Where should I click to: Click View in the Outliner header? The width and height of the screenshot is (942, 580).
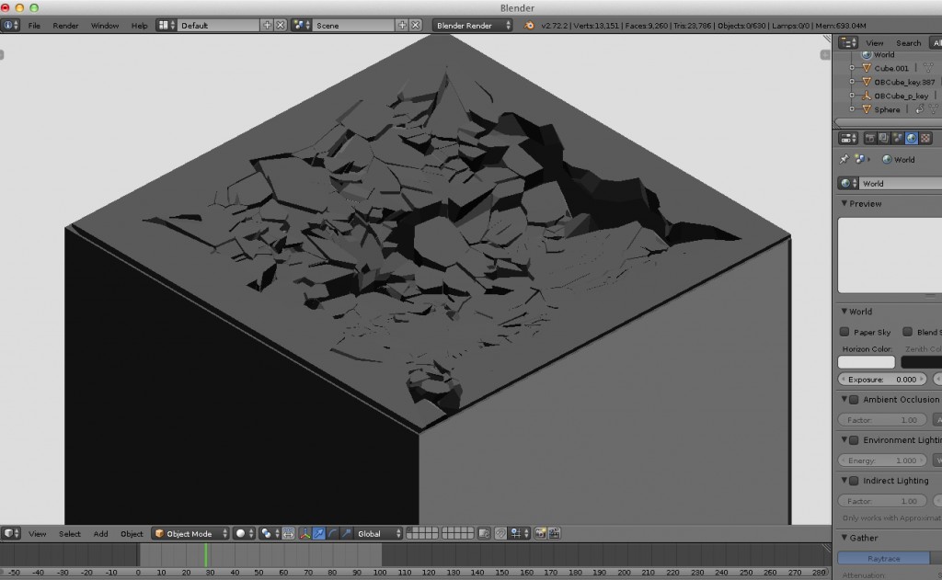point(875,42)
